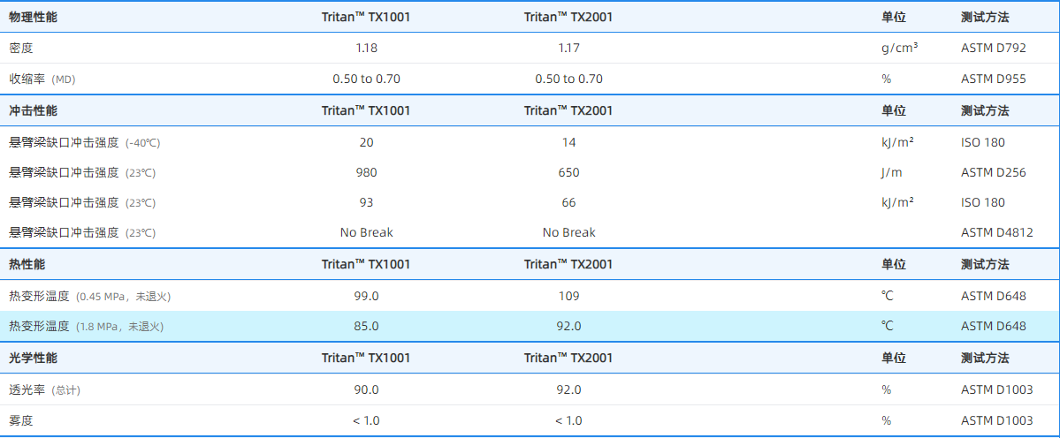The height and width of the screenshot is (438, 1060).
Task: Select the 收缩率 (MD) row label
Action: pyautogui.click(x=42, y=79)
